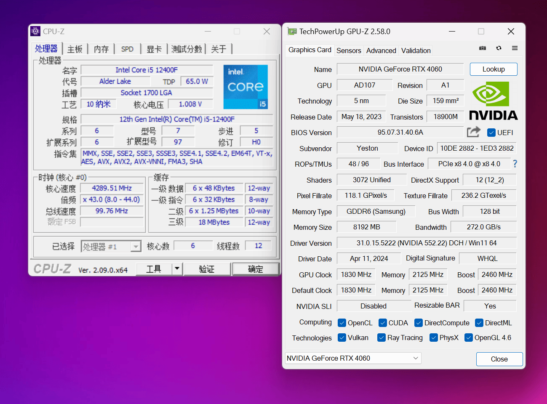Open the GPU-Z hamburger menu
Screen dimensions: 547x404
[x=515, y=48]
